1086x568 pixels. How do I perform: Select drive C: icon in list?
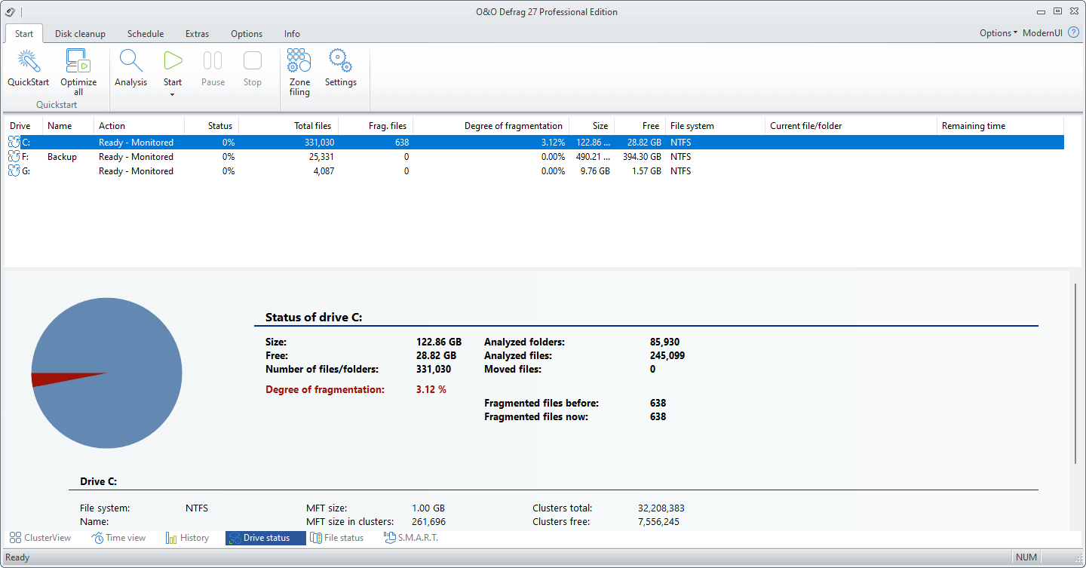point(14,142)
